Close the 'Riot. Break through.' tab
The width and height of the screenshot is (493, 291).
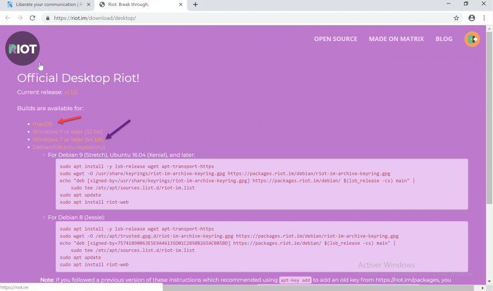coord(181,4)
